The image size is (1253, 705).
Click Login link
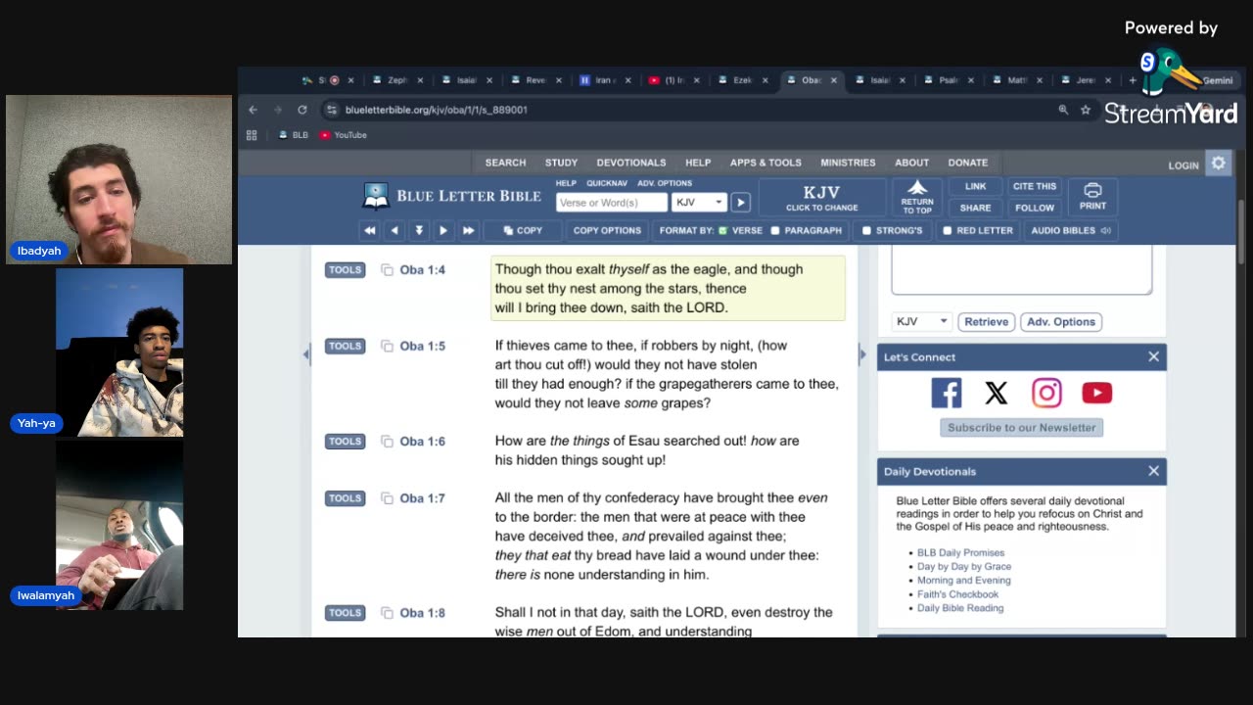click(x=1183, y=165)
